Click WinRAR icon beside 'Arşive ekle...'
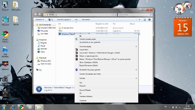Image resolution: width=195 pixels, height=110 pixels. (x=77, y=50)
